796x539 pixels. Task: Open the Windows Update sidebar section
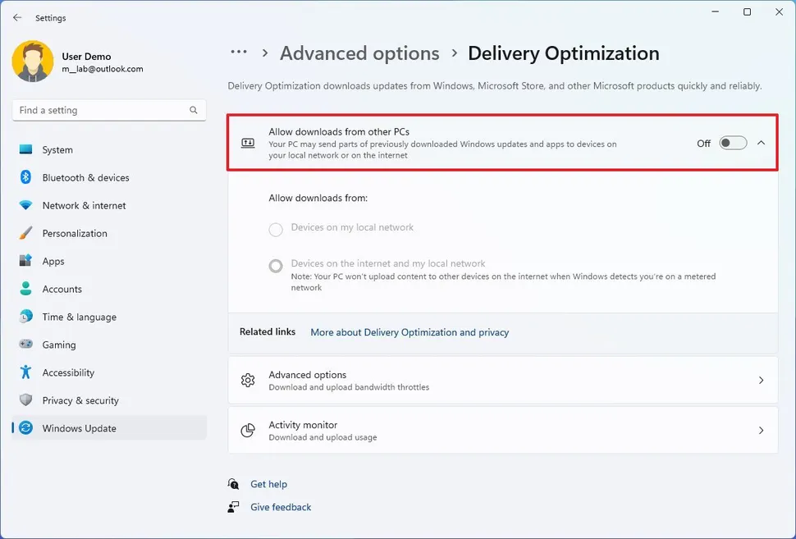point(79,428)
